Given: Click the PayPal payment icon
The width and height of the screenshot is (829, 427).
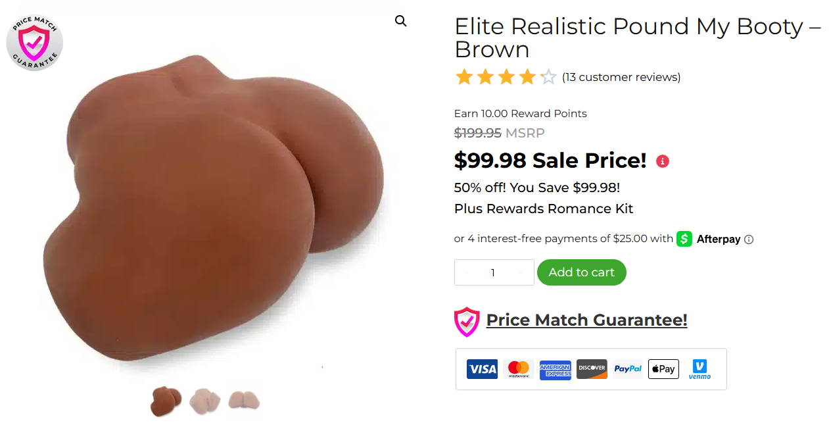Looking at the screenshot, I should tap(628, 369).
